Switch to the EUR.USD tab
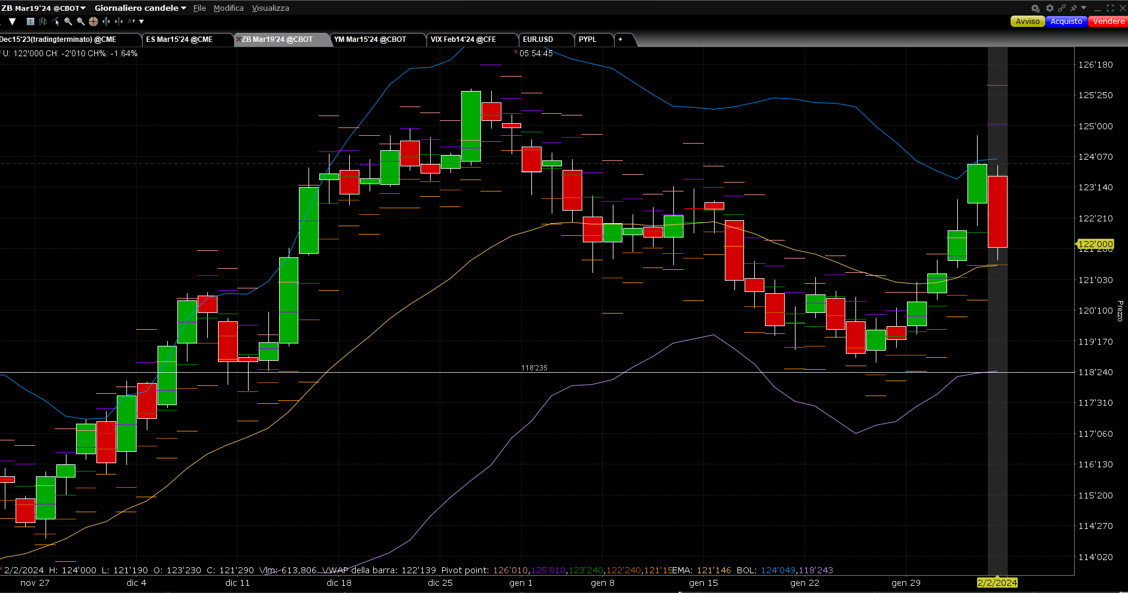 point(538,39)
